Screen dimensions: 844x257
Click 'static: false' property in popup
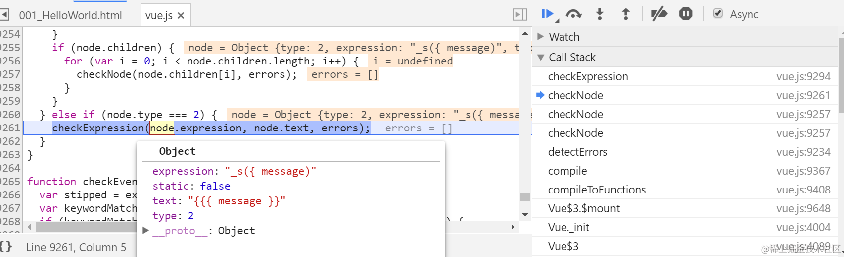(x=191, y=186)
